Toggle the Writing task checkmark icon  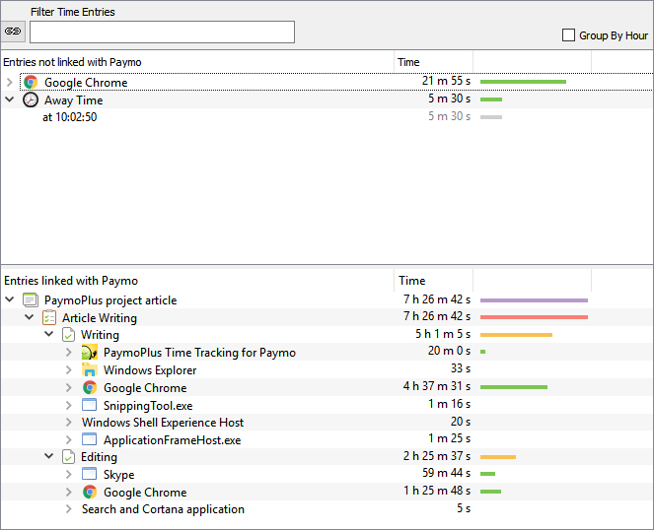(x=68, y=335)
